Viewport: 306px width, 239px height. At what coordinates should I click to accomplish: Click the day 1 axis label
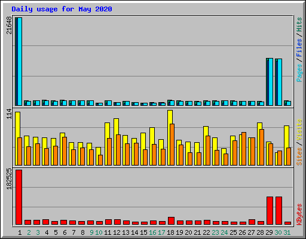pyautogui.click(x=20, y=232)
